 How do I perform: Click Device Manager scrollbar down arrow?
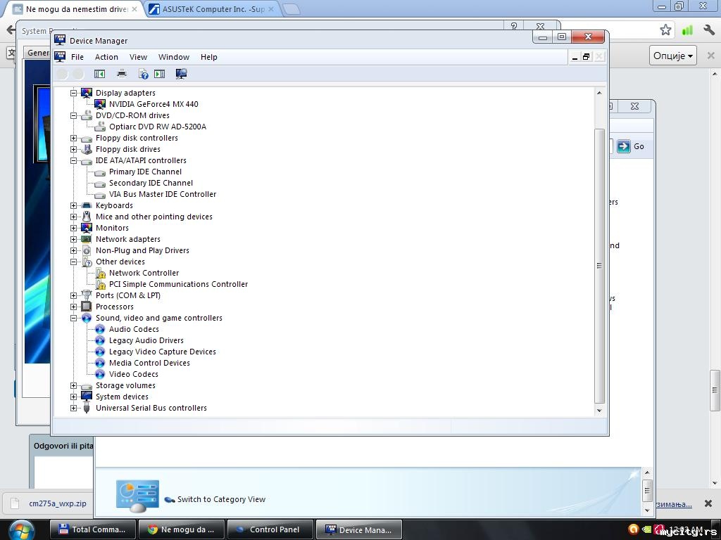(x=599, y=411)
